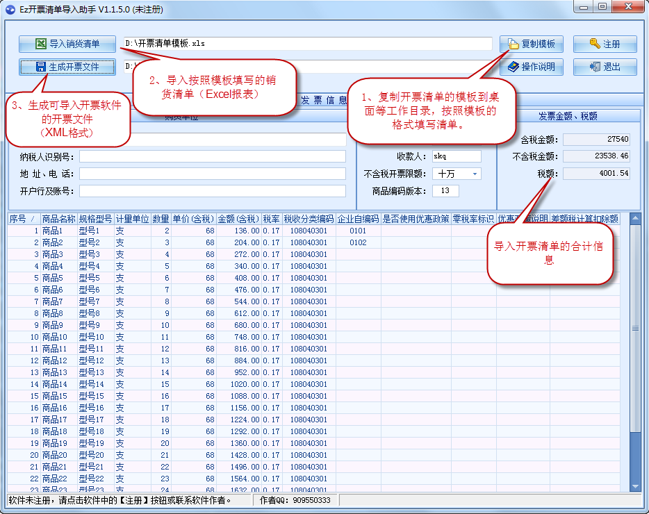649x514 pixels.
Task: Click the 收款人 input field
Action: coord(456,157)
